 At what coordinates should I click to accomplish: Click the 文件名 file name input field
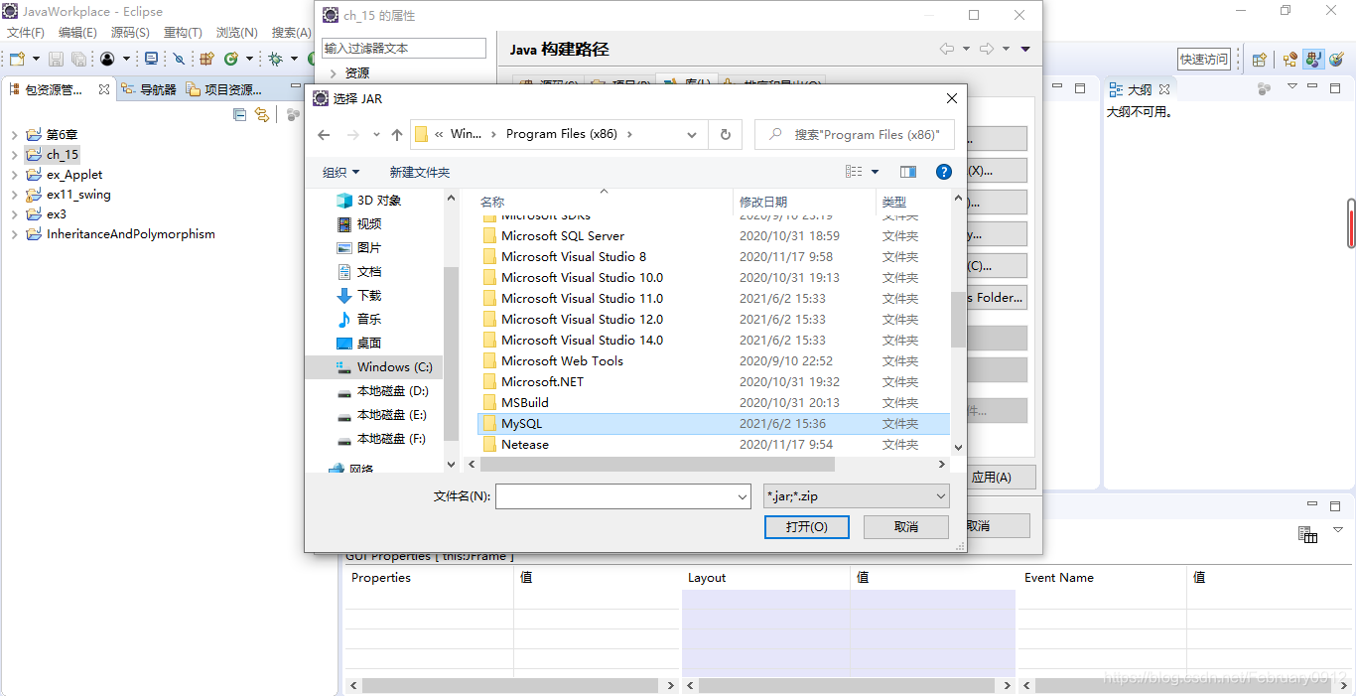pyautogui.click(x=622, y=496)
